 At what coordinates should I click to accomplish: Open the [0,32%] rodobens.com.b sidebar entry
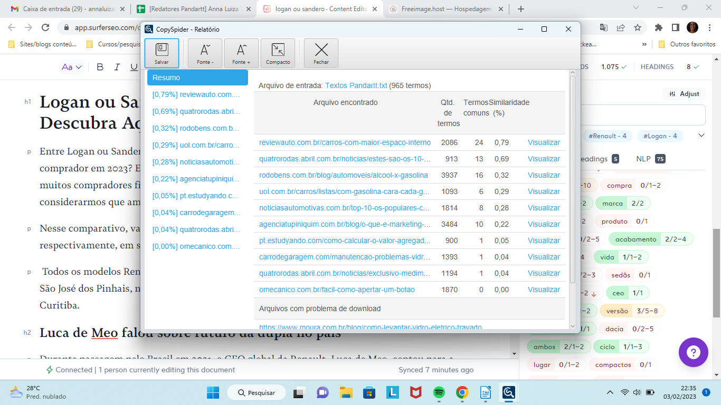coord(196,128)
